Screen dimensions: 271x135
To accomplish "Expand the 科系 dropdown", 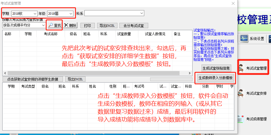I will (114, 13).
